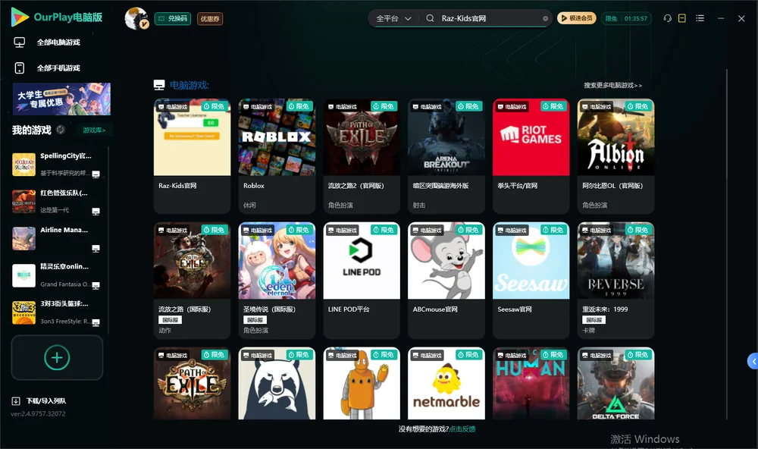Open the 圣境传说 Eden Eternal card
The width and height of the screenshot is (758, 449).
pos(277,280)
